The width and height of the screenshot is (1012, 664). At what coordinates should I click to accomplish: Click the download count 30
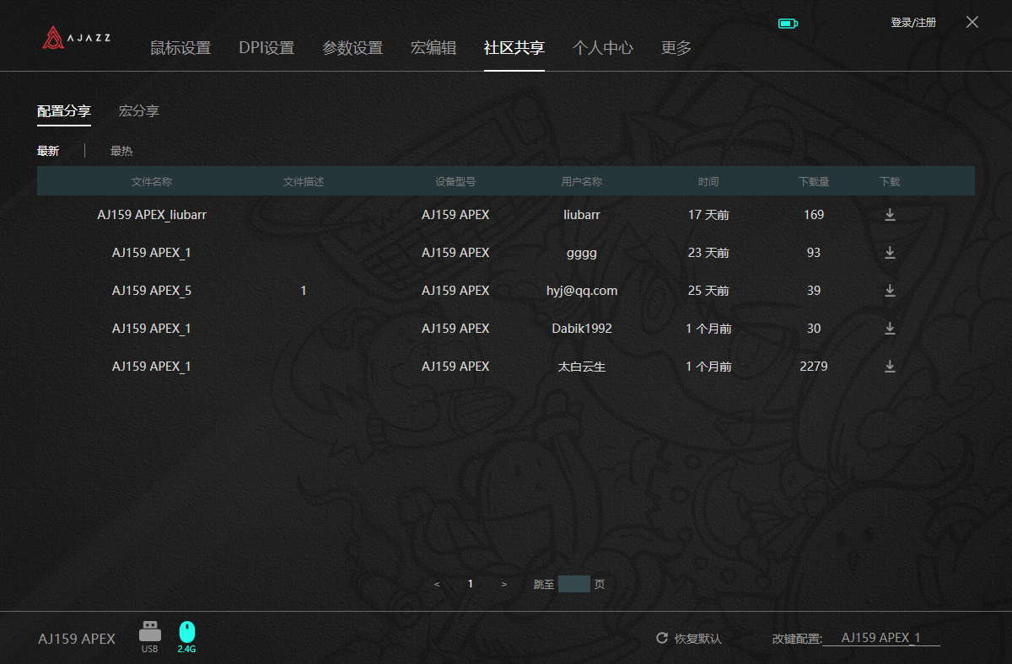click(x=814, y=329)
